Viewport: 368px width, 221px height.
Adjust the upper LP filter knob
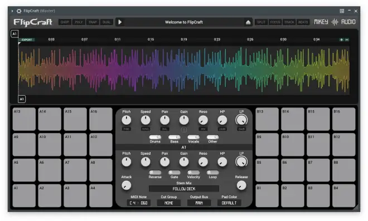click(x=241, y=120)
